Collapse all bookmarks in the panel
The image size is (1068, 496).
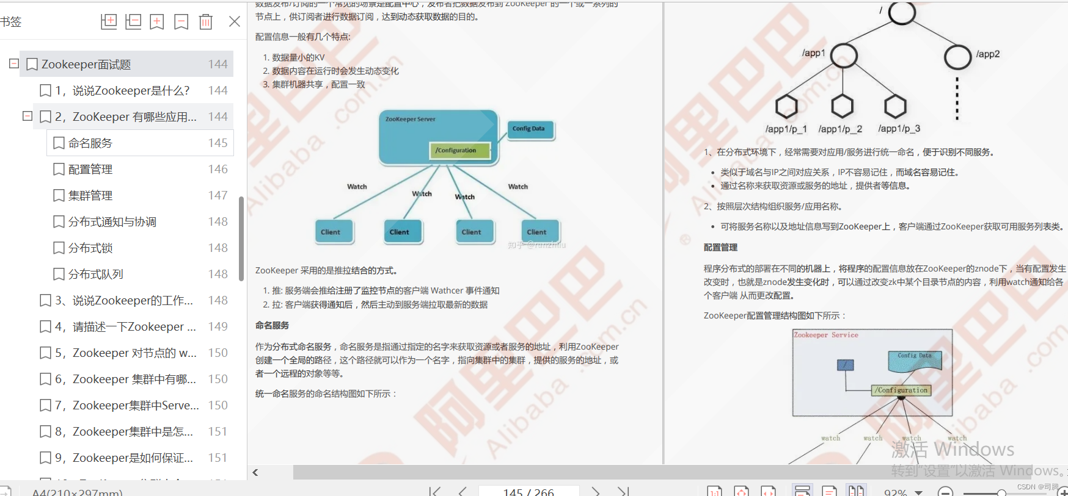tap(133, 21)
